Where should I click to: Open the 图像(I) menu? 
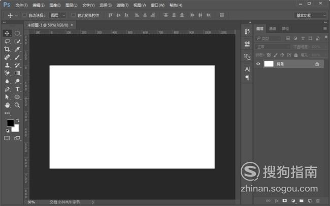55,5
